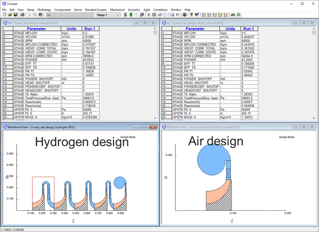Click the undo curved arrow icon

tap(177, 15)
